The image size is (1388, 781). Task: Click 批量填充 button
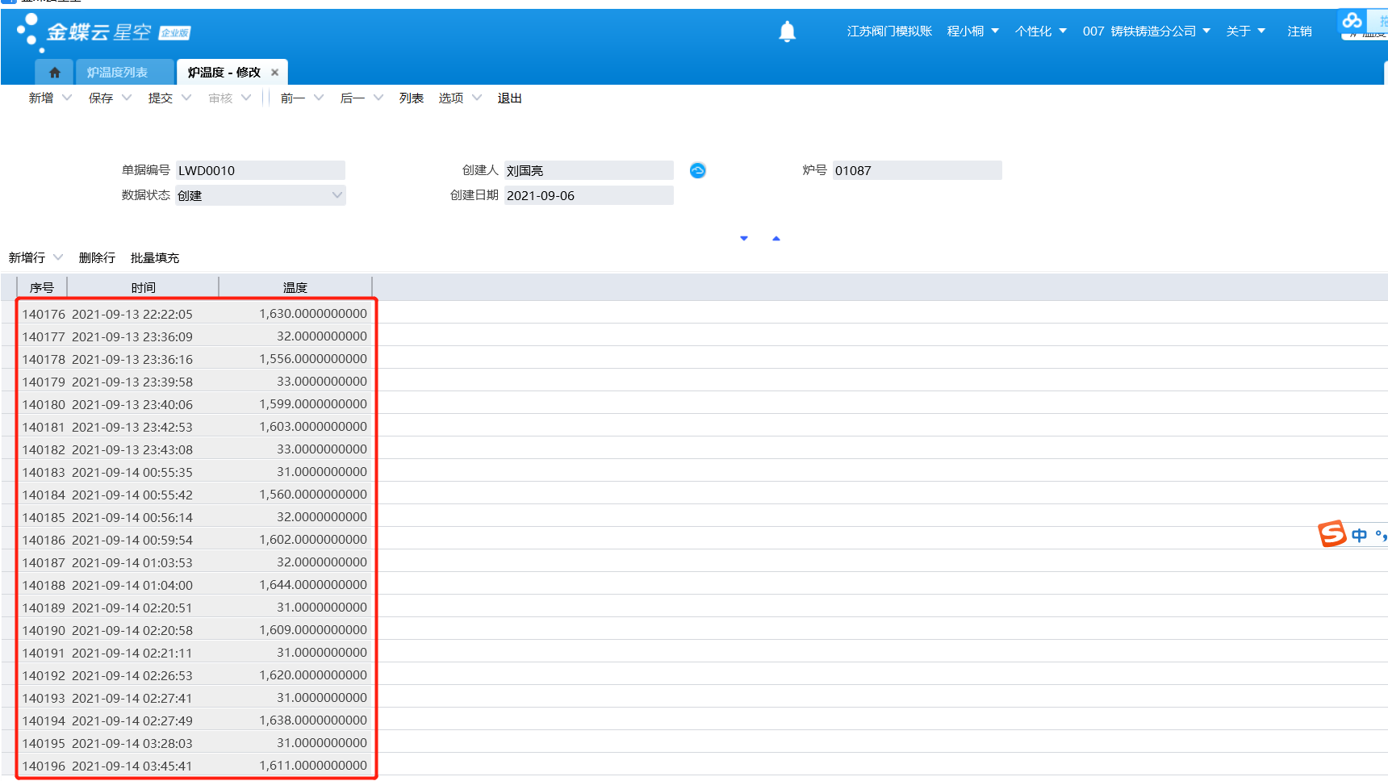click(155, 257)
